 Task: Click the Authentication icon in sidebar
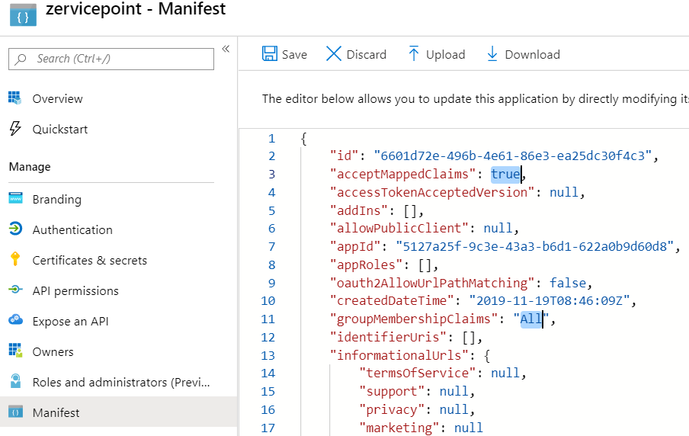tap(15, 229)
